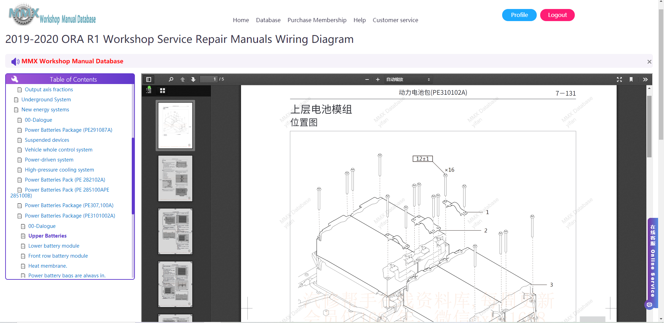Viewport: 664px width, 323px height.
Task: Go to previous PDF page arrow
Action: 183,79
